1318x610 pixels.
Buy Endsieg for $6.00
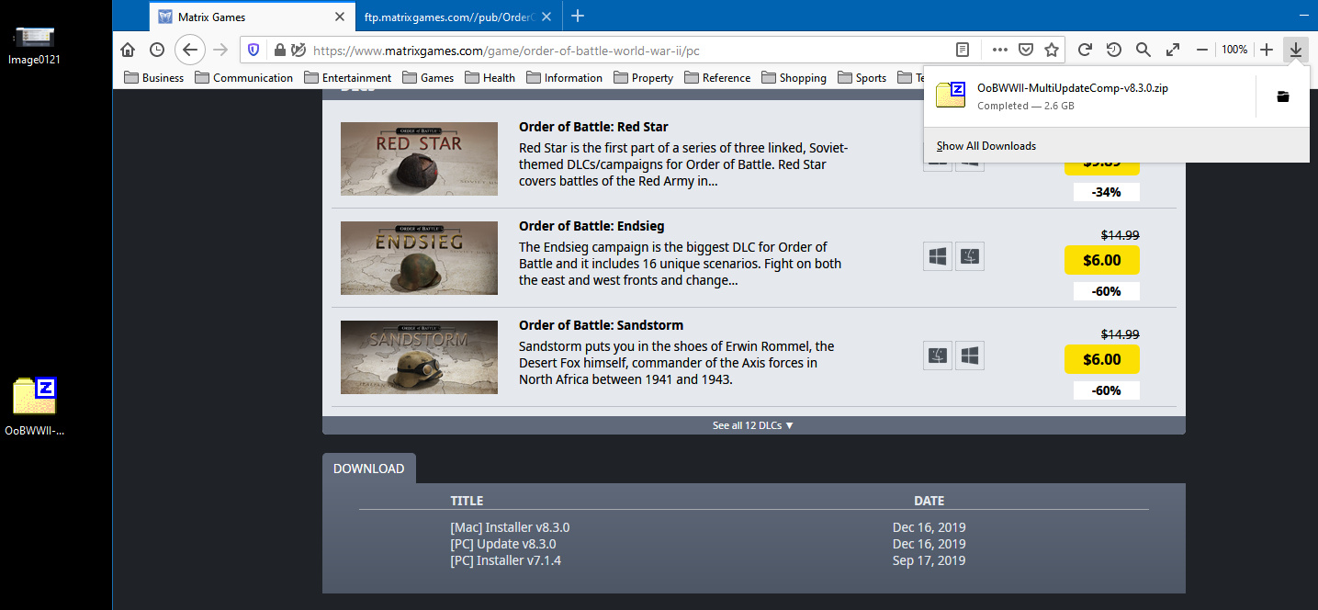point(1101,260)
